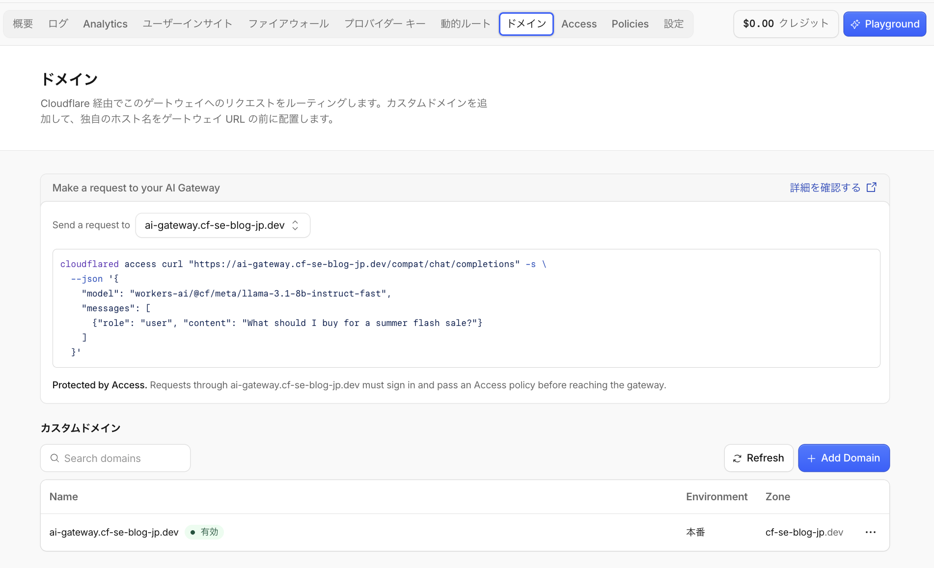The height and width of the screenshot is (568, 934).
Task: Select the ユーザーインサイト tab
Action: coord(188,24)
